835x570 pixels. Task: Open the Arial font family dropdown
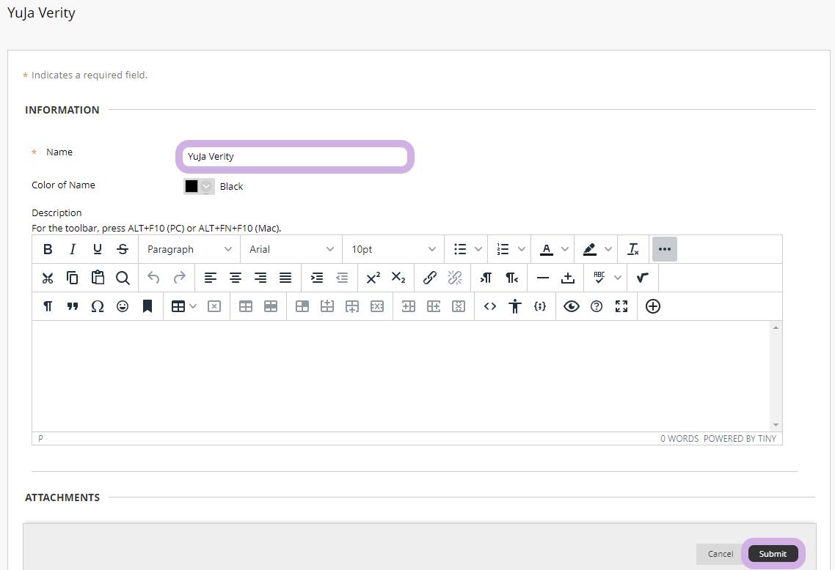coord(291,249)
